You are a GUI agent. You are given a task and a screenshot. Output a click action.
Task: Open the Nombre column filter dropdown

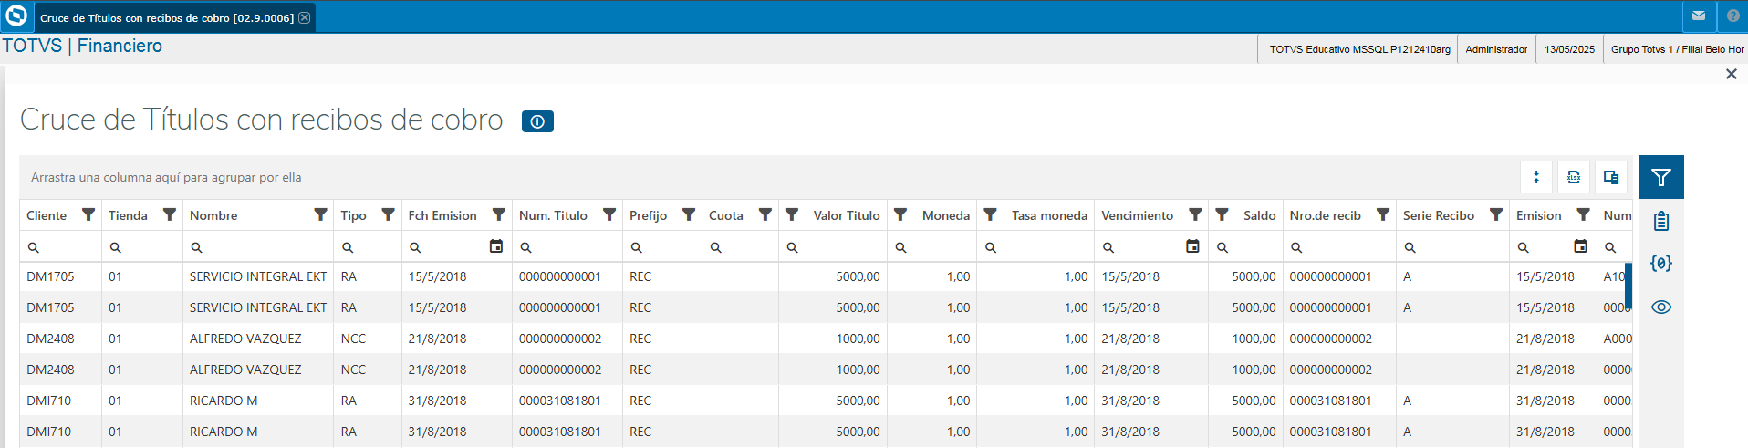[320, 214]
